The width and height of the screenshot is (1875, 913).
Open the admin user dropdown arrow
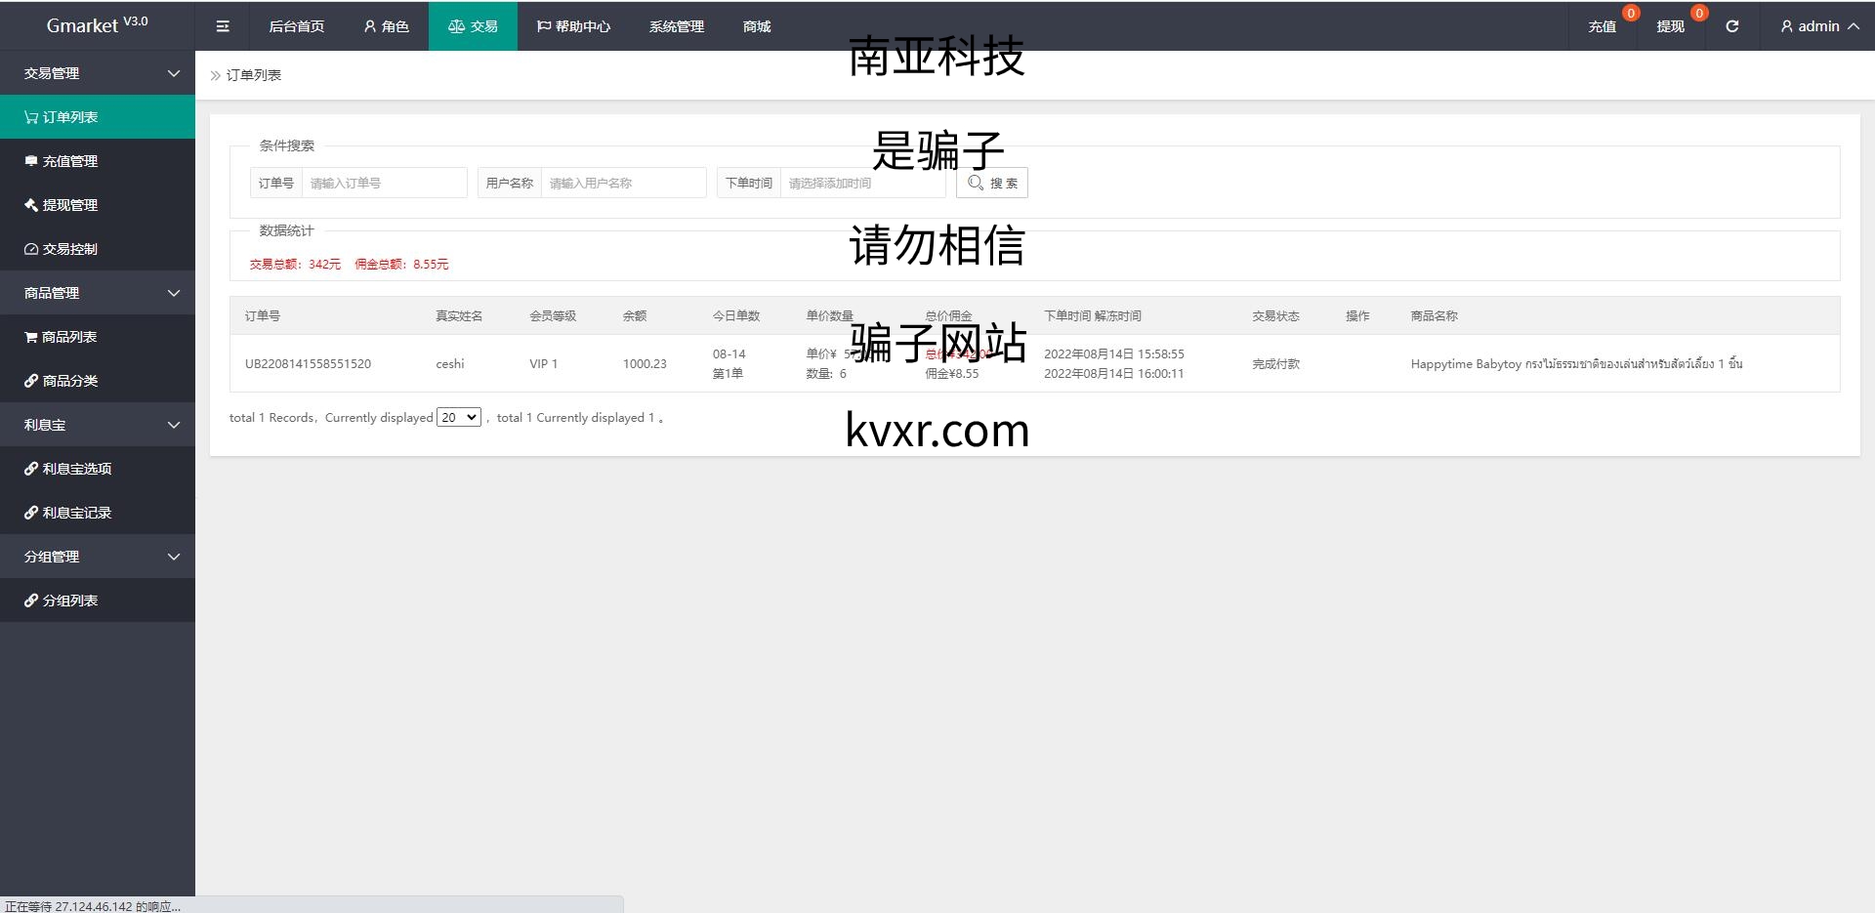tap(1853, 26)
